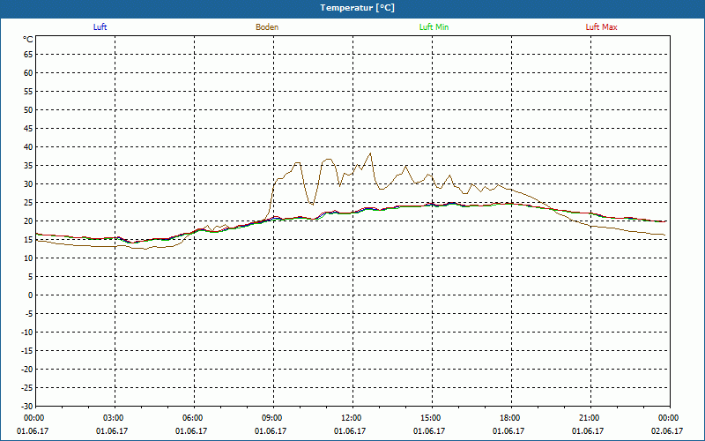Click the 06:00 time axis label
The image size is (705, 441).
pyautogui.click(x=194, y=418)
